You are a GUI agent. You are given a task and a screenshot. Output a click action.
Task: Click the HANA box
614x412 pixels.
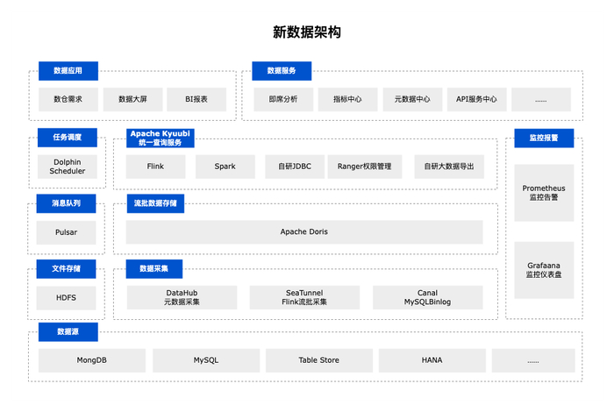coord(432,360)
